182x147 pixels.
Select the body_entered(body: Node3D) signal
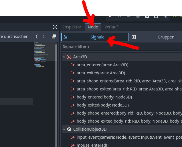click(x=104, y=97)
